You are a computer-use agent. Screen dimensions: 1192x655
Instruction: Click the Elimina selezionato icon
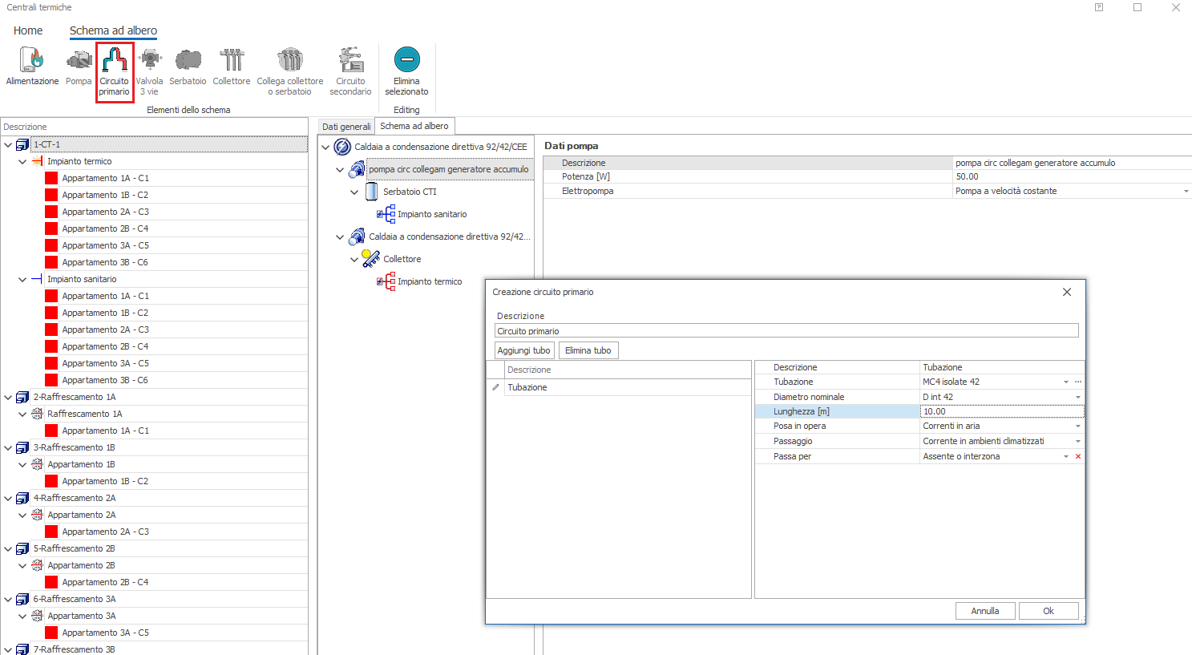406,71
